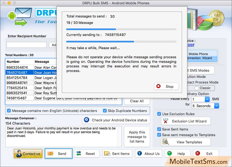Click the Reset arrows icon
This screenshot has height=167, width=232.
(x=79, y=154)
